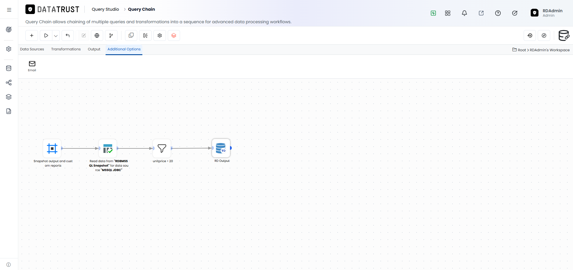Click the info icon at sidebar bottom
The width and height of the screenshot is (573, 270).
coord(9,265)
